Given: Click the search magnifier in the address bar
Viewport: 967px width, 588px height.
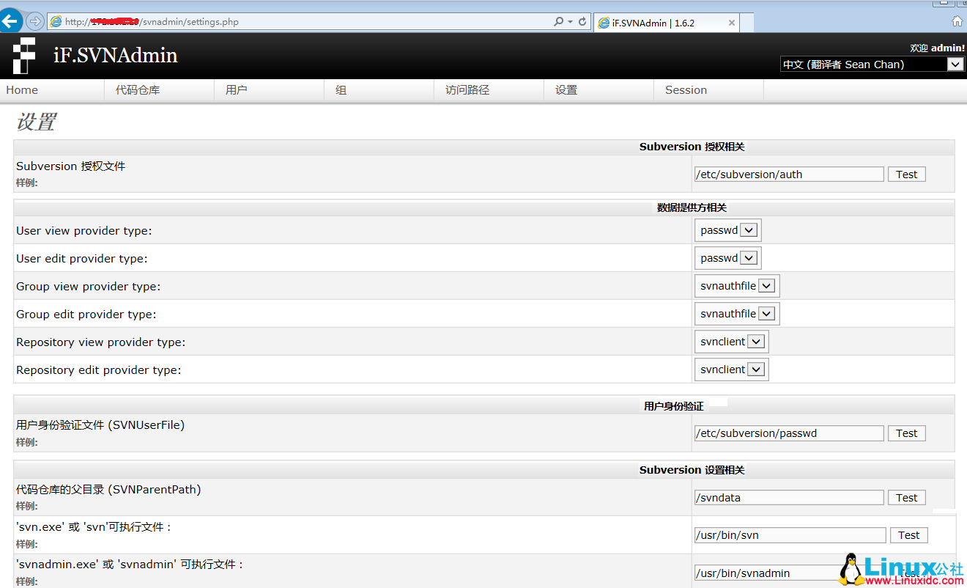Looking at the screenshot, I should (x=557, y=21).
